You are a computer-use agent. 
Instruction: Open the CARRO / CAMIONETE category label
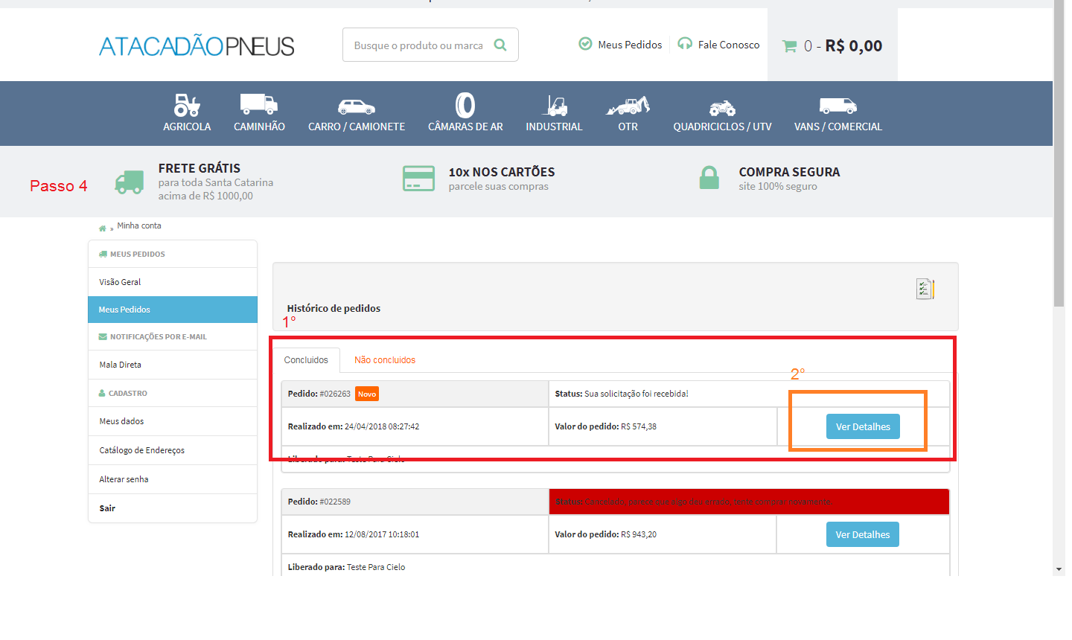[x=357, y=127]
